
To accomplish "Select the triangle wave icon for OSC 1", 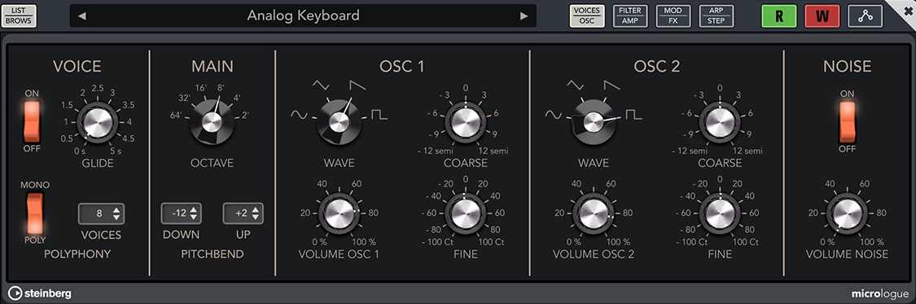I will [321, 86].
